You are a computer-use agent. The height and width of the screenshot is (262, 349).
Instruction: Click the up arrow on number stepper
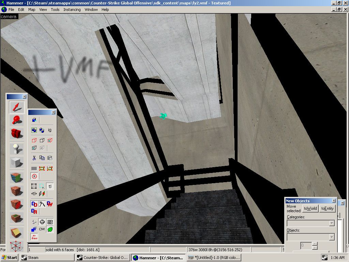tap(314, 244)
